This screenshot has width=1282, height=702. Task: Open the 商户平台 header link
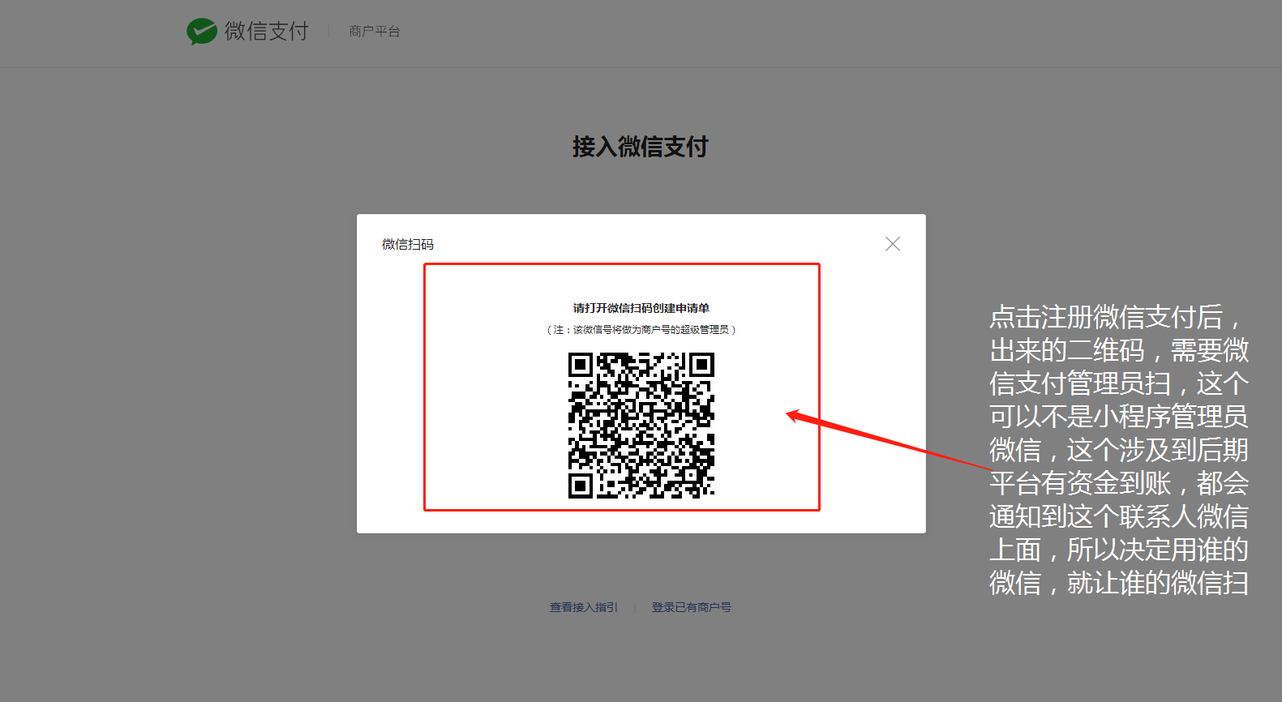tap(374, 31)
